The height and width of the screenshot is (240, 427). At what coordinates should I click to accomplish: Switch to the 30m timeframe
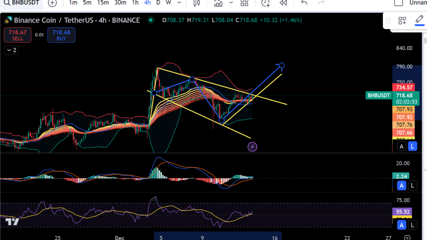[120, 3]
